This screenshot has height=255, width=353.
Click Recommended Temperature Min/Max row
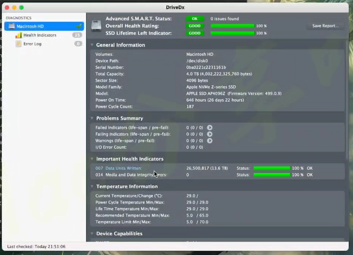pyautogui.click(x=217, y=215)
